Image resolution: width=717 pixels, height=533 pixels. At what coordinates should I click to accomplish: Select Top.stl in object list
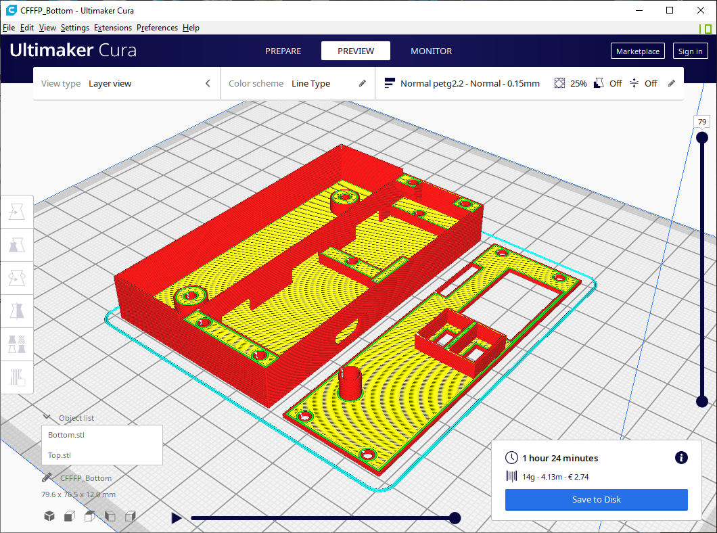[x=102, y=455]
